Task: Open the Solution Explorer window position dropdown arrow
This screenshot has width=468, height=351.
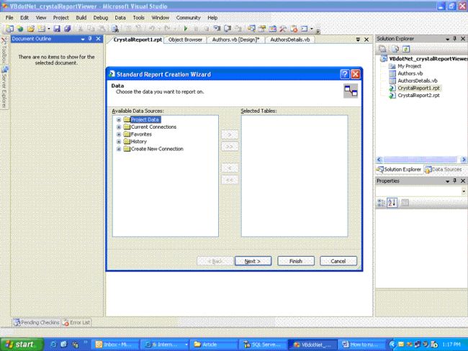Action: [x=447, y=39]
